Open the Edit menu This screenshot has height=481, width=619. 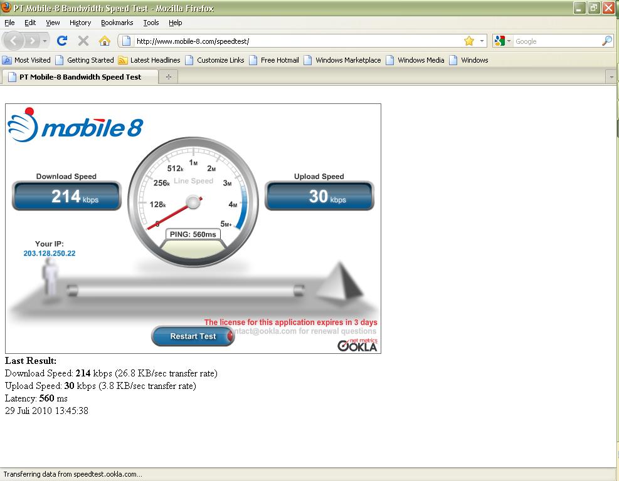pyautogui.click(x=30, y=23)
